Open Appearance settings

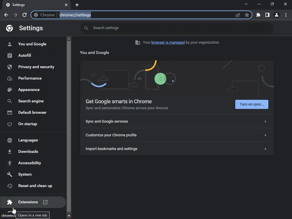[x=33, y=90]
